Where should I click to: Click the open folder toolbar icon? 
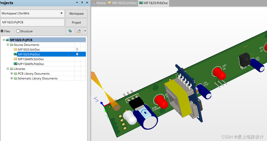79,31
